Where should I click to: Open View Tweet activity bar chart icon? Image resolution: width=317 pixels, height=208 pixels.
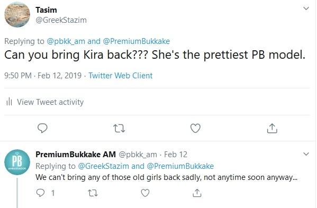point(9,102)
